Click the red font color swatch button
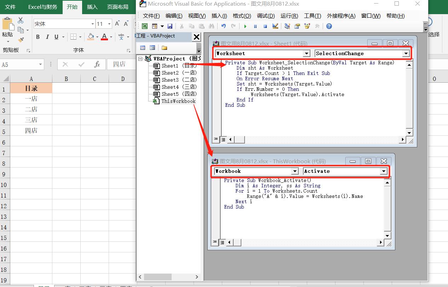This screenshot has height=287, width=448. (x=104, y=37)
